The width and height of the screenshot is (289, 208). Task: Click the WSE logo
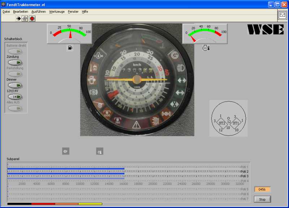tap(266, 30)
